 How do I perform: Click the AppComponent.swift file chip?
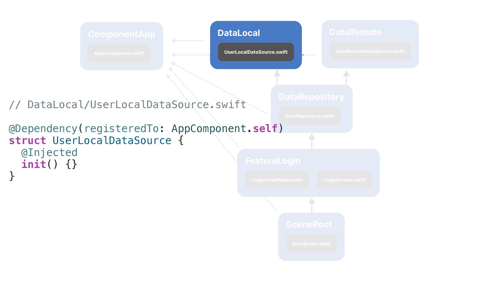[x=119, y=53]
